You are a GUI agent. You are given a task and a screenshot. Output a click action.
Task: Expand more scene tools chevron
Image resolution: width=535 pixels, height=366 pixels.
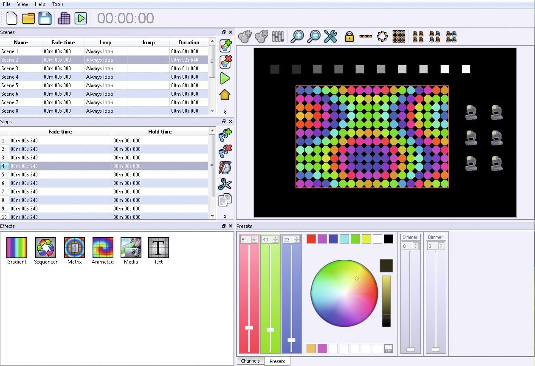[x=225, y=112]
